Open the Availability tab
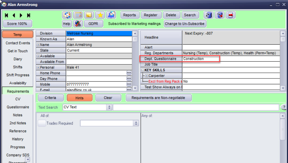Screen dimensions: 288x163 (18, 83)
